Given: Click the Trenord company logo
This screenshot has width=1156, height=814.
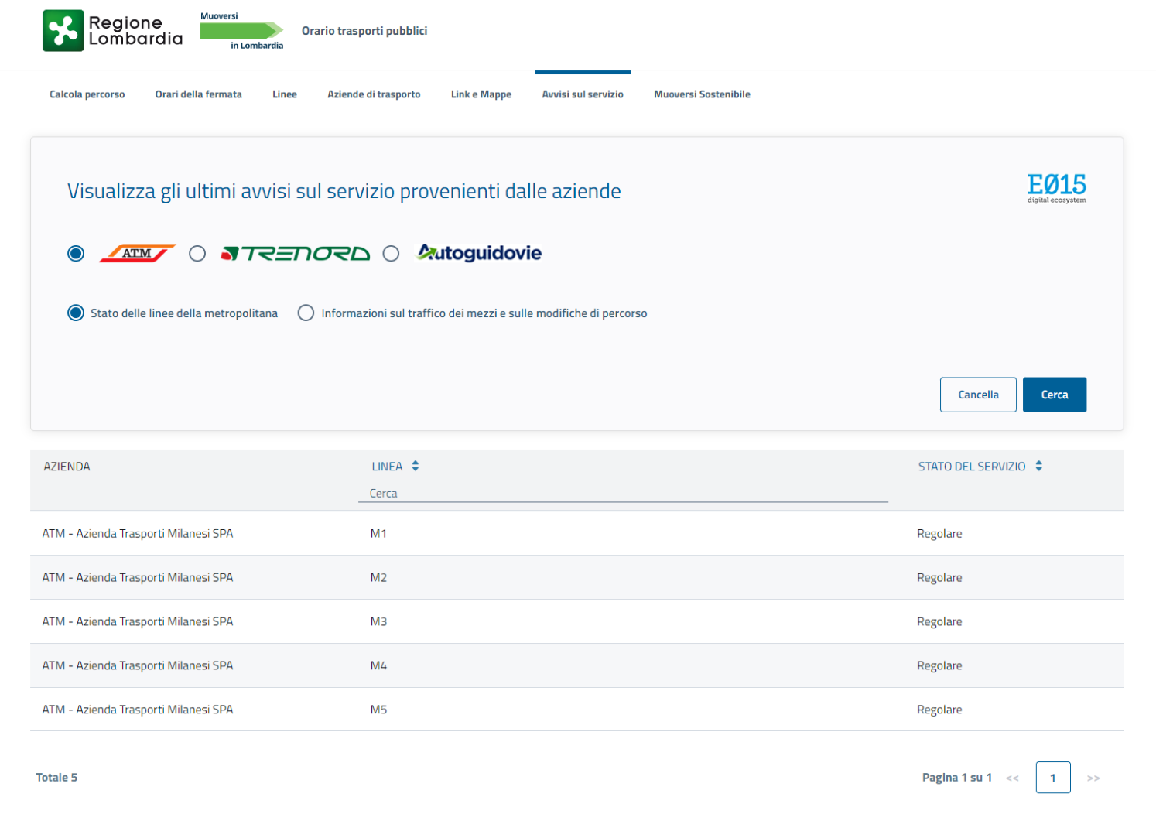Looking at the screenshot, I should coord(295,254).
